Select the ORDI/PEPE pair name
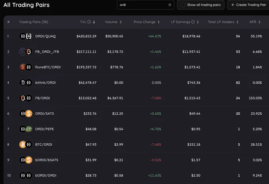Image resolution: width=269 pixels, height=184 pixels. coord(44,129)
